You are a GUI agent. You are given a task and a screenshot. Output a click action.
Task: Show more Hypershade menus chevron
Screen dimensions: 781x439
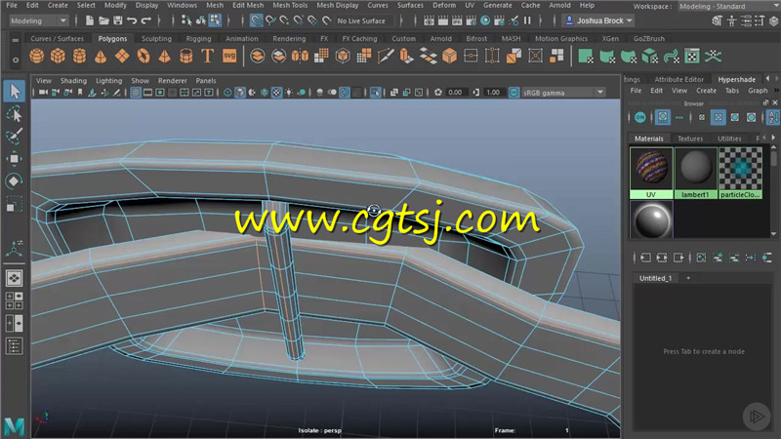776,91
